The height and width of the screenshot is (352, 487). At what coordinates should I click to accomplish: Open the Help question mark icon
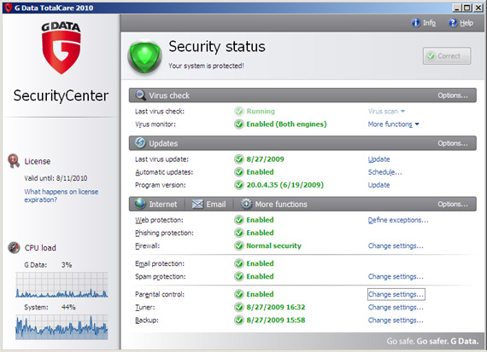(x=453, y=23)
